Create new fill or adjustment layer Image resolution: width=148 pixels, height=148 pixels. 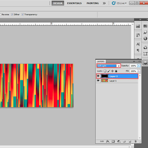click(119, 141)
